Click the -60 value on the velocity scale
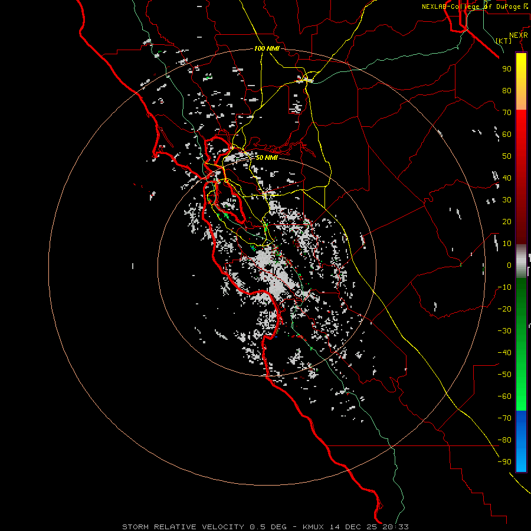Image resolution: width=531 pixels, height=531 pixels. coord(504,396)
